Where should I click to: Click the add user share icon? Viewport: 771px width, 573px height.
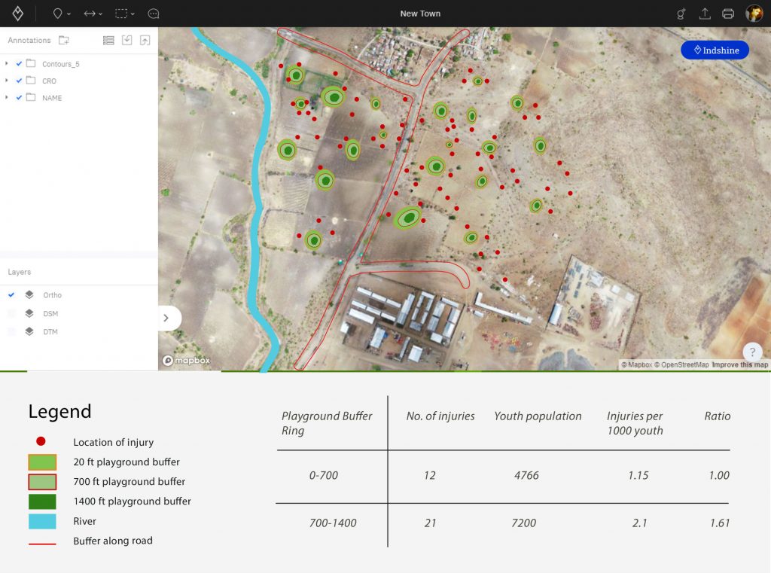681,14
